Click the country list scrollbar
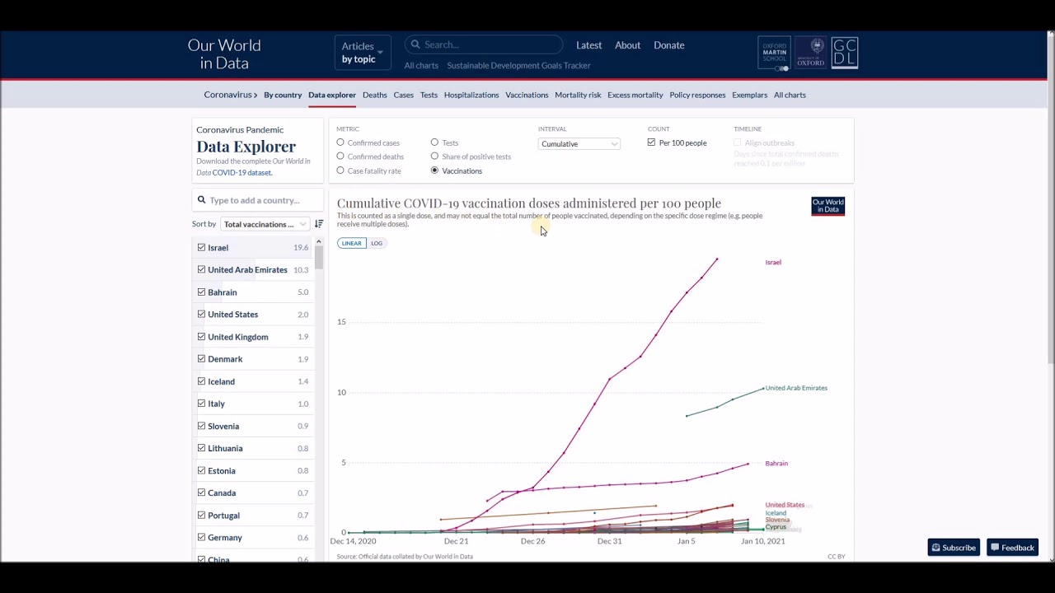 (318, 257)
